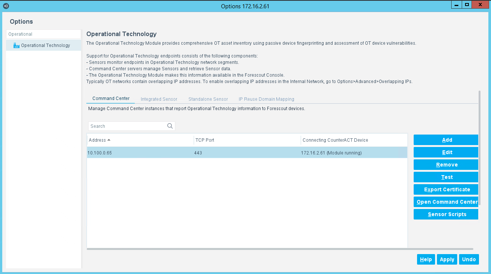Screen dimensions: 491x274
Task: Click Export Certificate button
Action: pyautogui.click(x=446, y=189)
